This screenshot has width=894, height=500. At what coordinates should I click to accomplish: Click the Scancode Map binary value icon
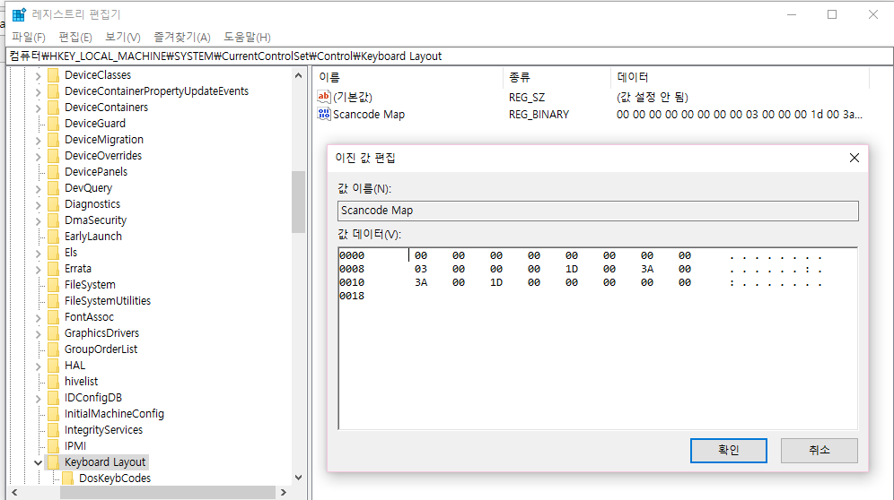click(x=324, y=114)
